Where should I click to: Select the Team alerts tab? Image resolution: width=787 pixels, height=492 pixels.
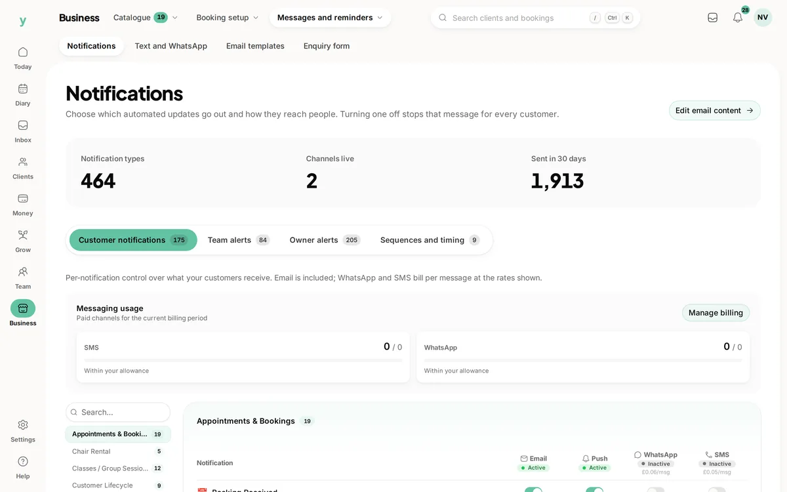point(239,240)
